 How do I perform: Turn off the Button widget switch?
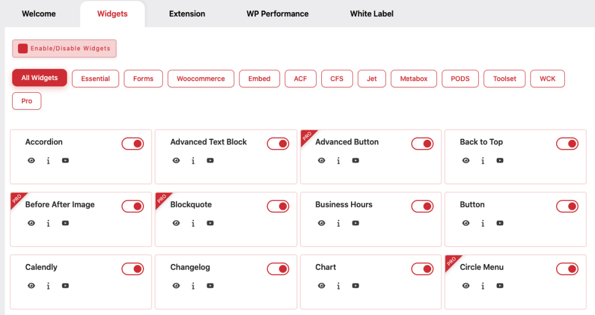coord(567,207)
